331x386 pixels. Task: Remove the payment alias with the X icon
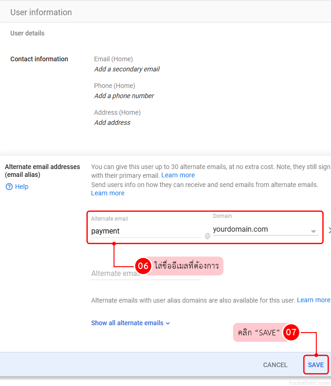[x=329, y=230]
